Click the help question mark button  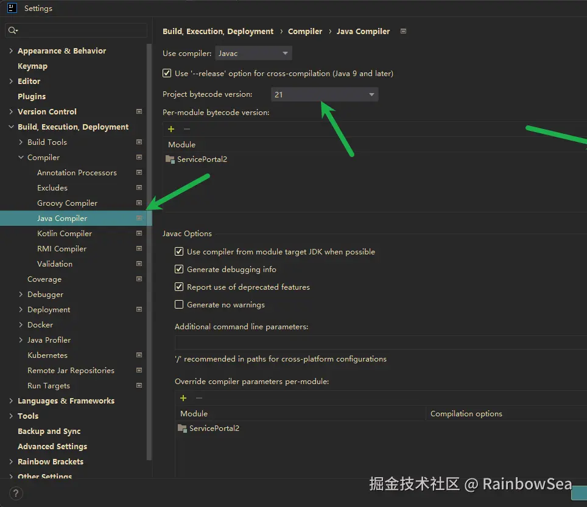(x=16, y=493)
